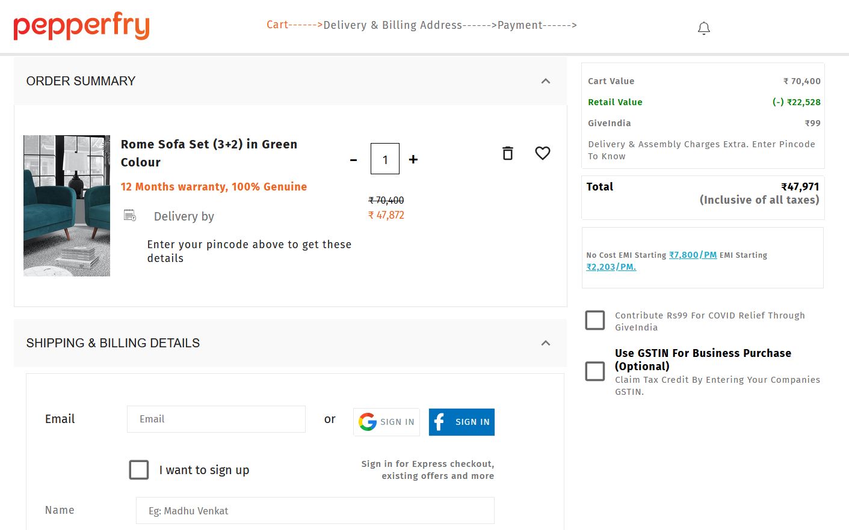The height and width of the screenshot is (530, 849).
Task: Open the ₹2,203/PM EMI link
Action: click(611, 267)
